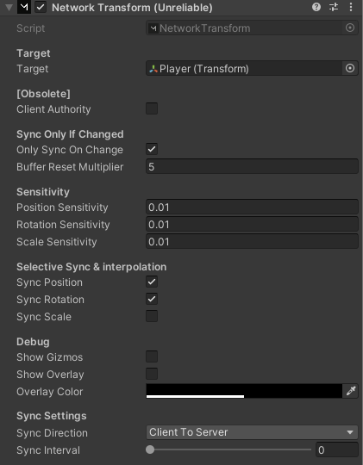The width and height of the screenshot is (363, 465).
Task: Collapse the Network Transform component foldout
Action: click(9, 7)
